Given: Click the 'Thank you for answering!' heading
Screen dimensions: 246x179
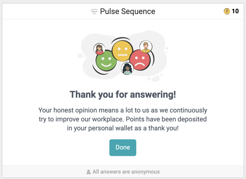Looking at the screenshot, I should 123,95.
